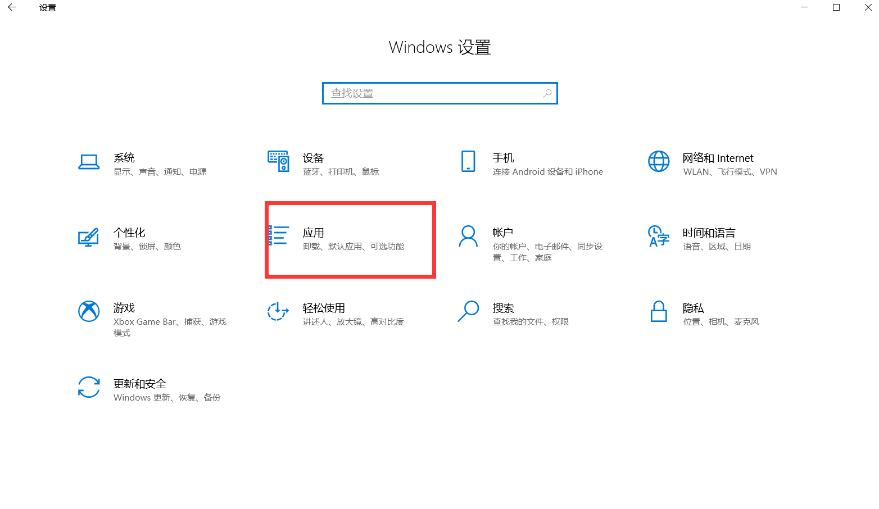Viewport: 879px width, 509px height.
Task: Open 帐户 settings title
Action: (503, 233)
